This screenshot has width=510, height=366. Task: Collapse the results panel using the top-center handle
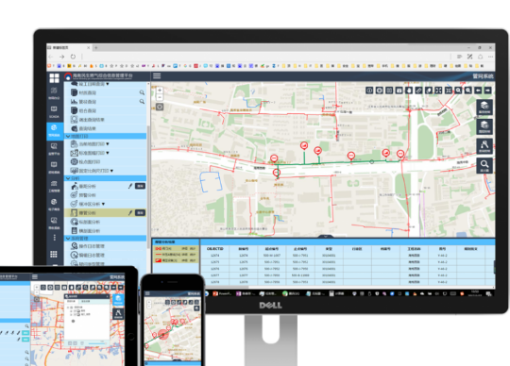pos(326,237)
